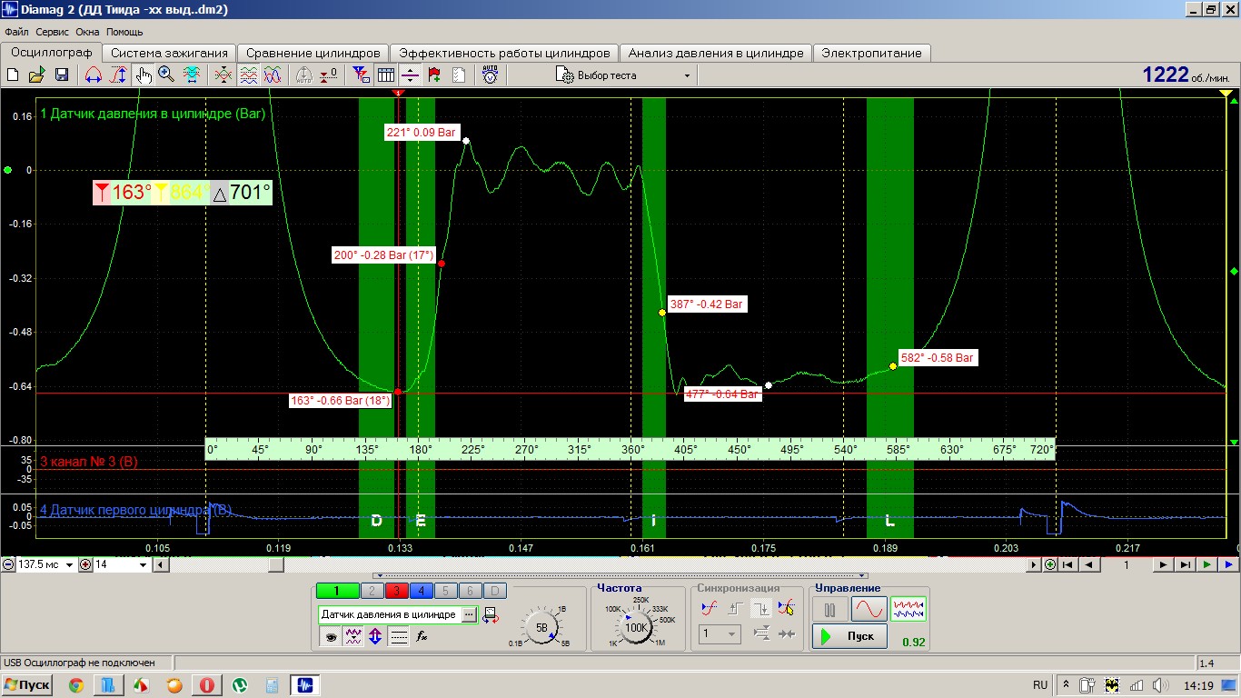Create a new oscillogram file
The width and height of the screenshot is (1241, 698).
coord(13,75)
